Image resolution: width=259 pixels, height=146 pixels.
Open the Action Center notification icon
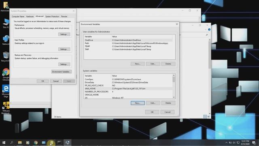254,142
